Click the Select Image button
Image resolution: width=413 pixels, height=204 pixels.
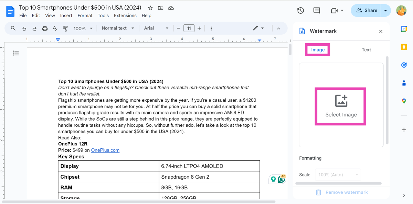point(341,106)
